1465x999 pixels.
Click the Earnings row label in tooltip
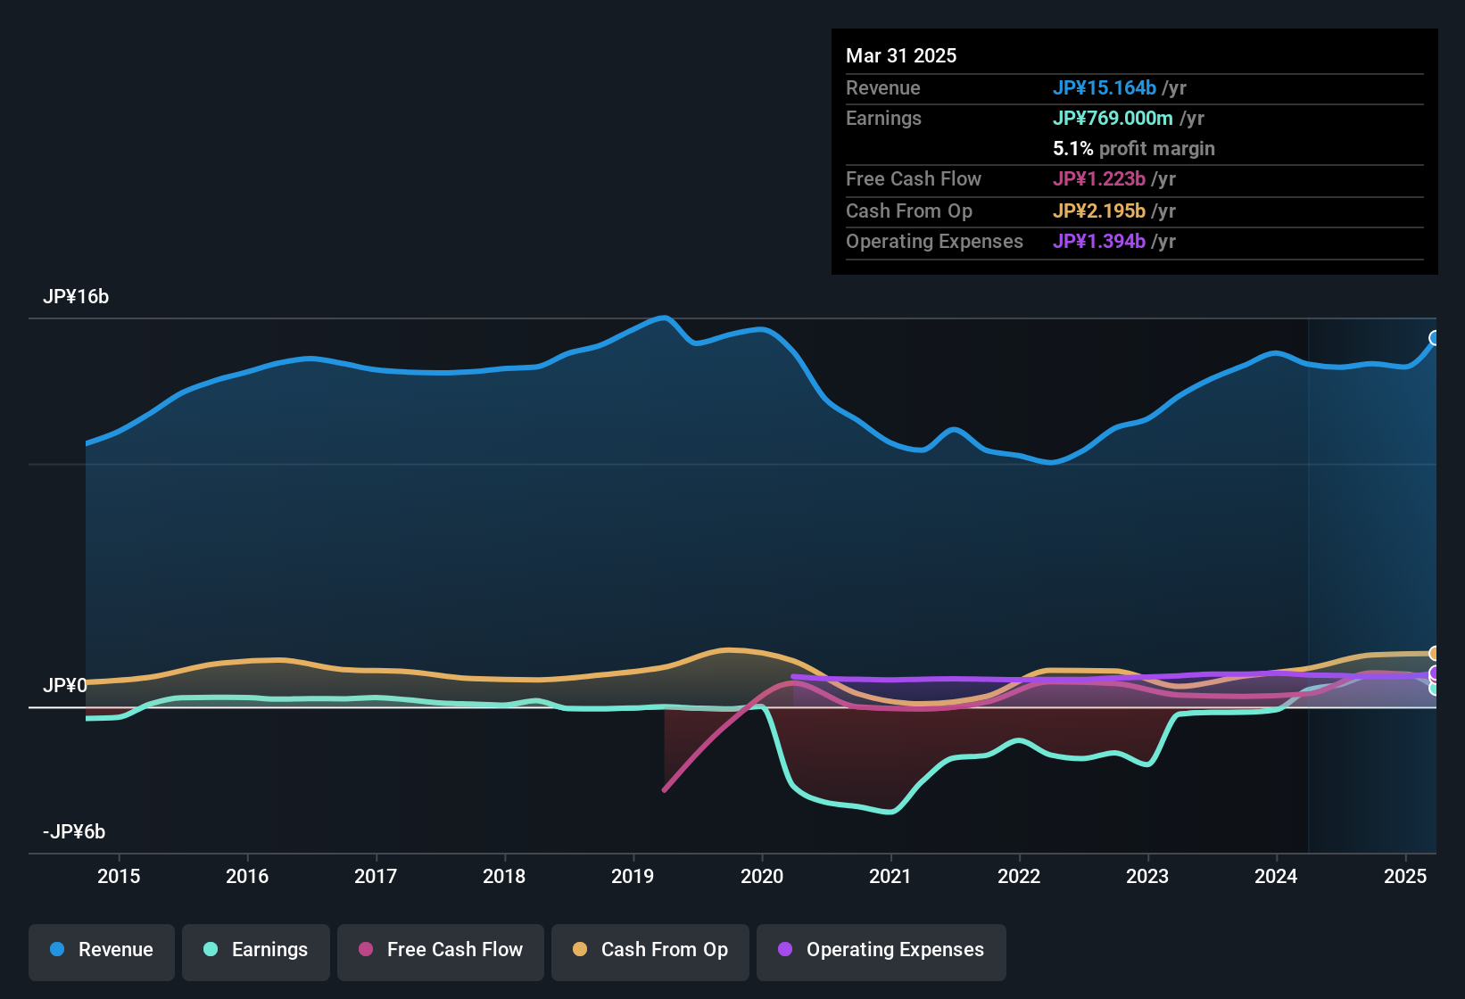pyautogui.click(x=883, y=118)
